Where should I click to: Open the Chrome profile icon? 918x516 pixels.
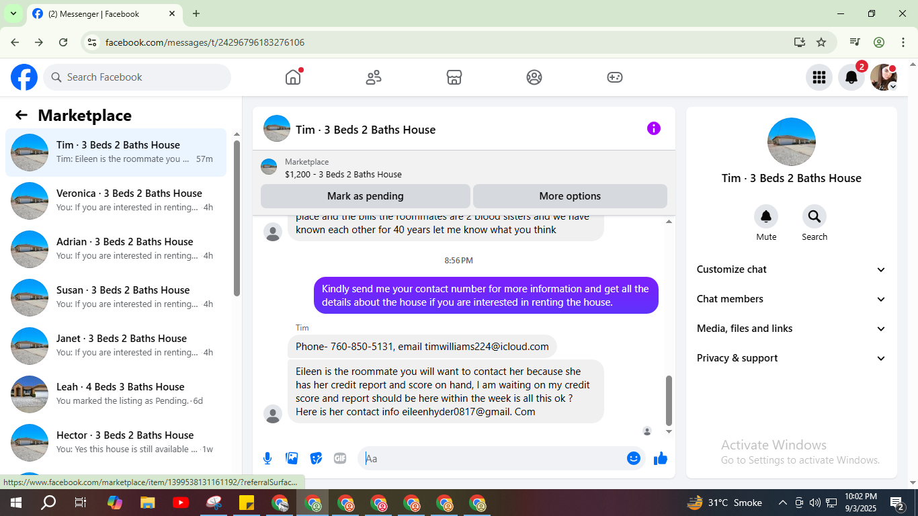[879, 42]
